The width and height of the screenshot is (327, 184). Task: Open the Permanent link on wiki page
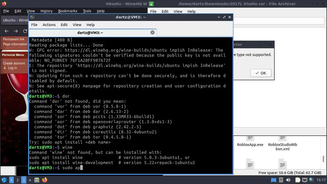[14, 39]
